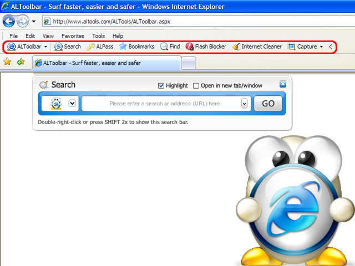Click the search or address input field
Viewport: 355px width, 266px height.
pyautogui.click(x=161, y=104)
